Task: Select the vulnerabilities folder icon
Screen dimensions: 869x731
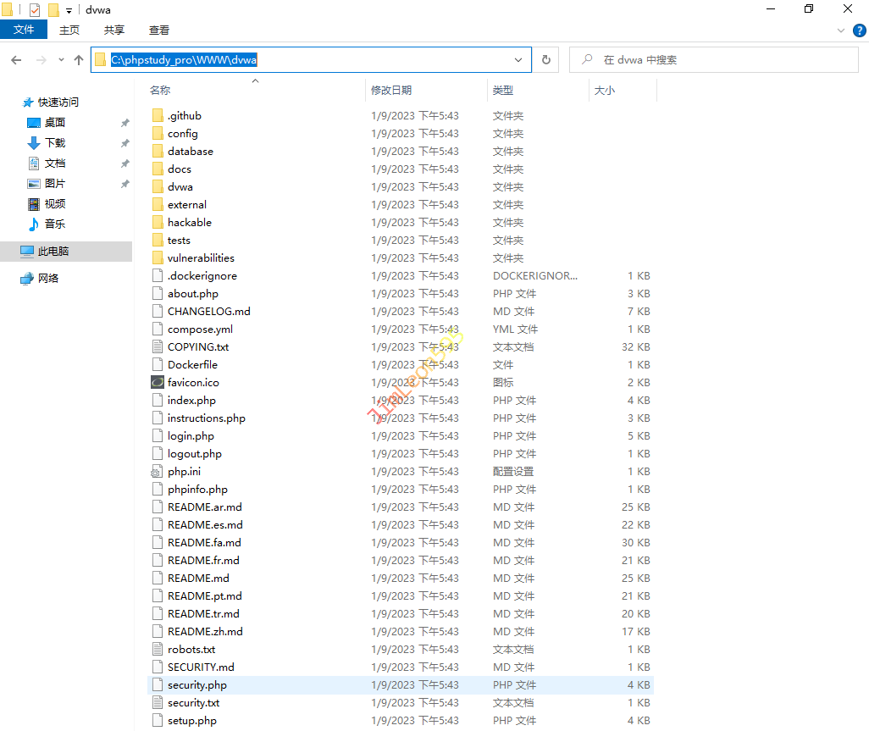Action: [x=157, y=258]
